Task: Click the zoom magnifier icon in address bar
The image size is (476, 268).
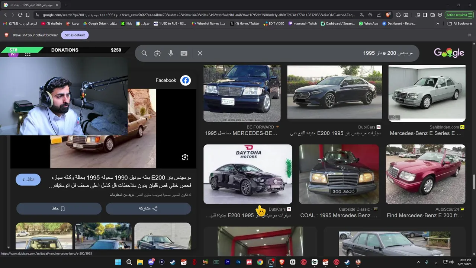Action: (x=370, y=15)
